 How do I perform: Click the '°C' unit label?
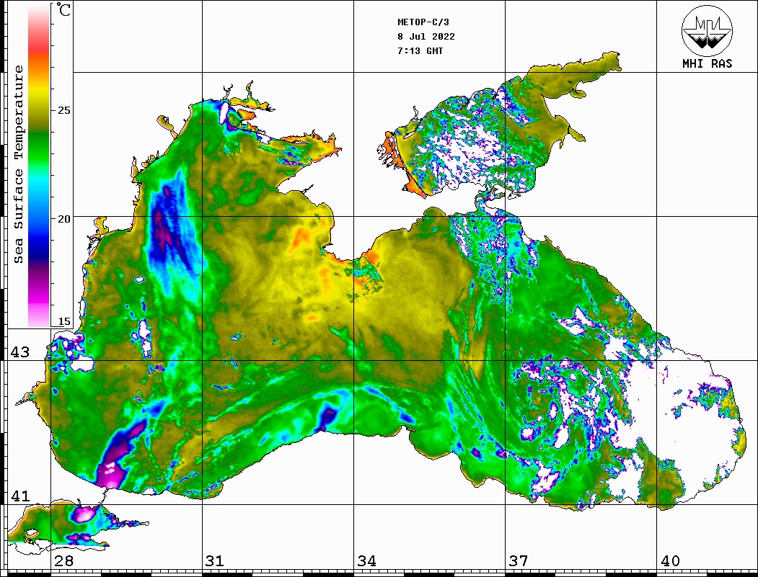click(x=63, y=9)
